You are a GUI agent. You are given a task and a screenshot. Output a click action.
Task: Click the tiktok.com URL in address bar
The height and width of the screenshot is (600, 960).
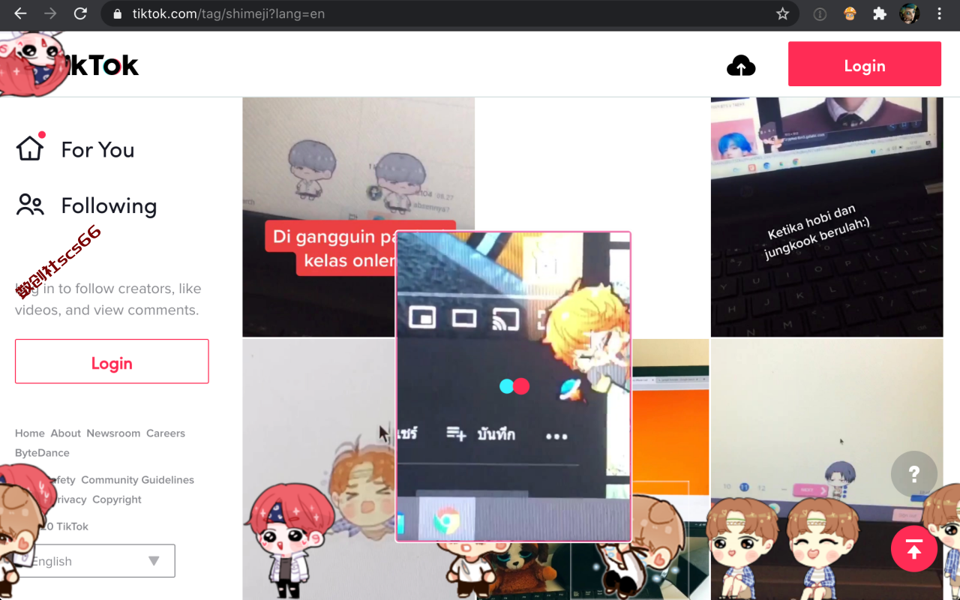click(229, 13)
